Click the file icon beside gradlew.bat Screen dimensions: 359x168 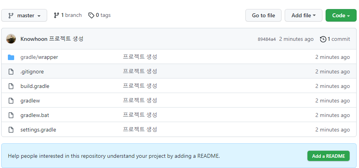[11, 115]
